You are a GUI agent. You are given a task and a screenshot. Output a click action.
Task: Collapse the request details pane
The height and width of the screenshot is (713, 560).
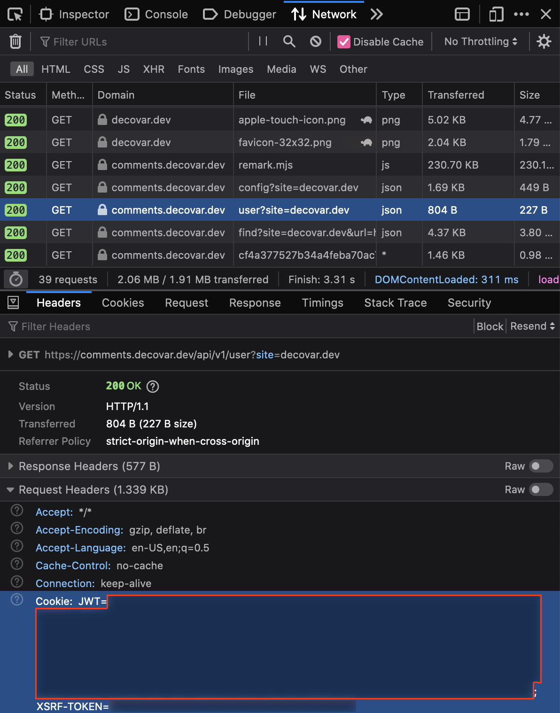pos(13,302)
